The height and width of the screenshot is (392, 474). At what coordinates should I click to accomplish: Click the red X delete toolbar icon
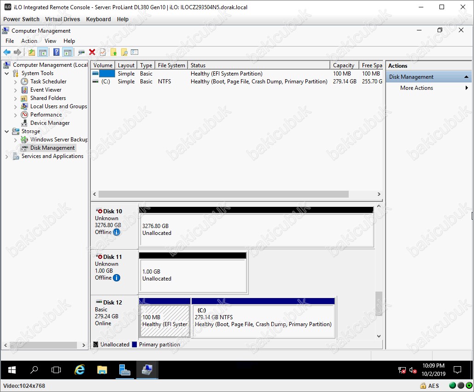[x=92, y=53]
